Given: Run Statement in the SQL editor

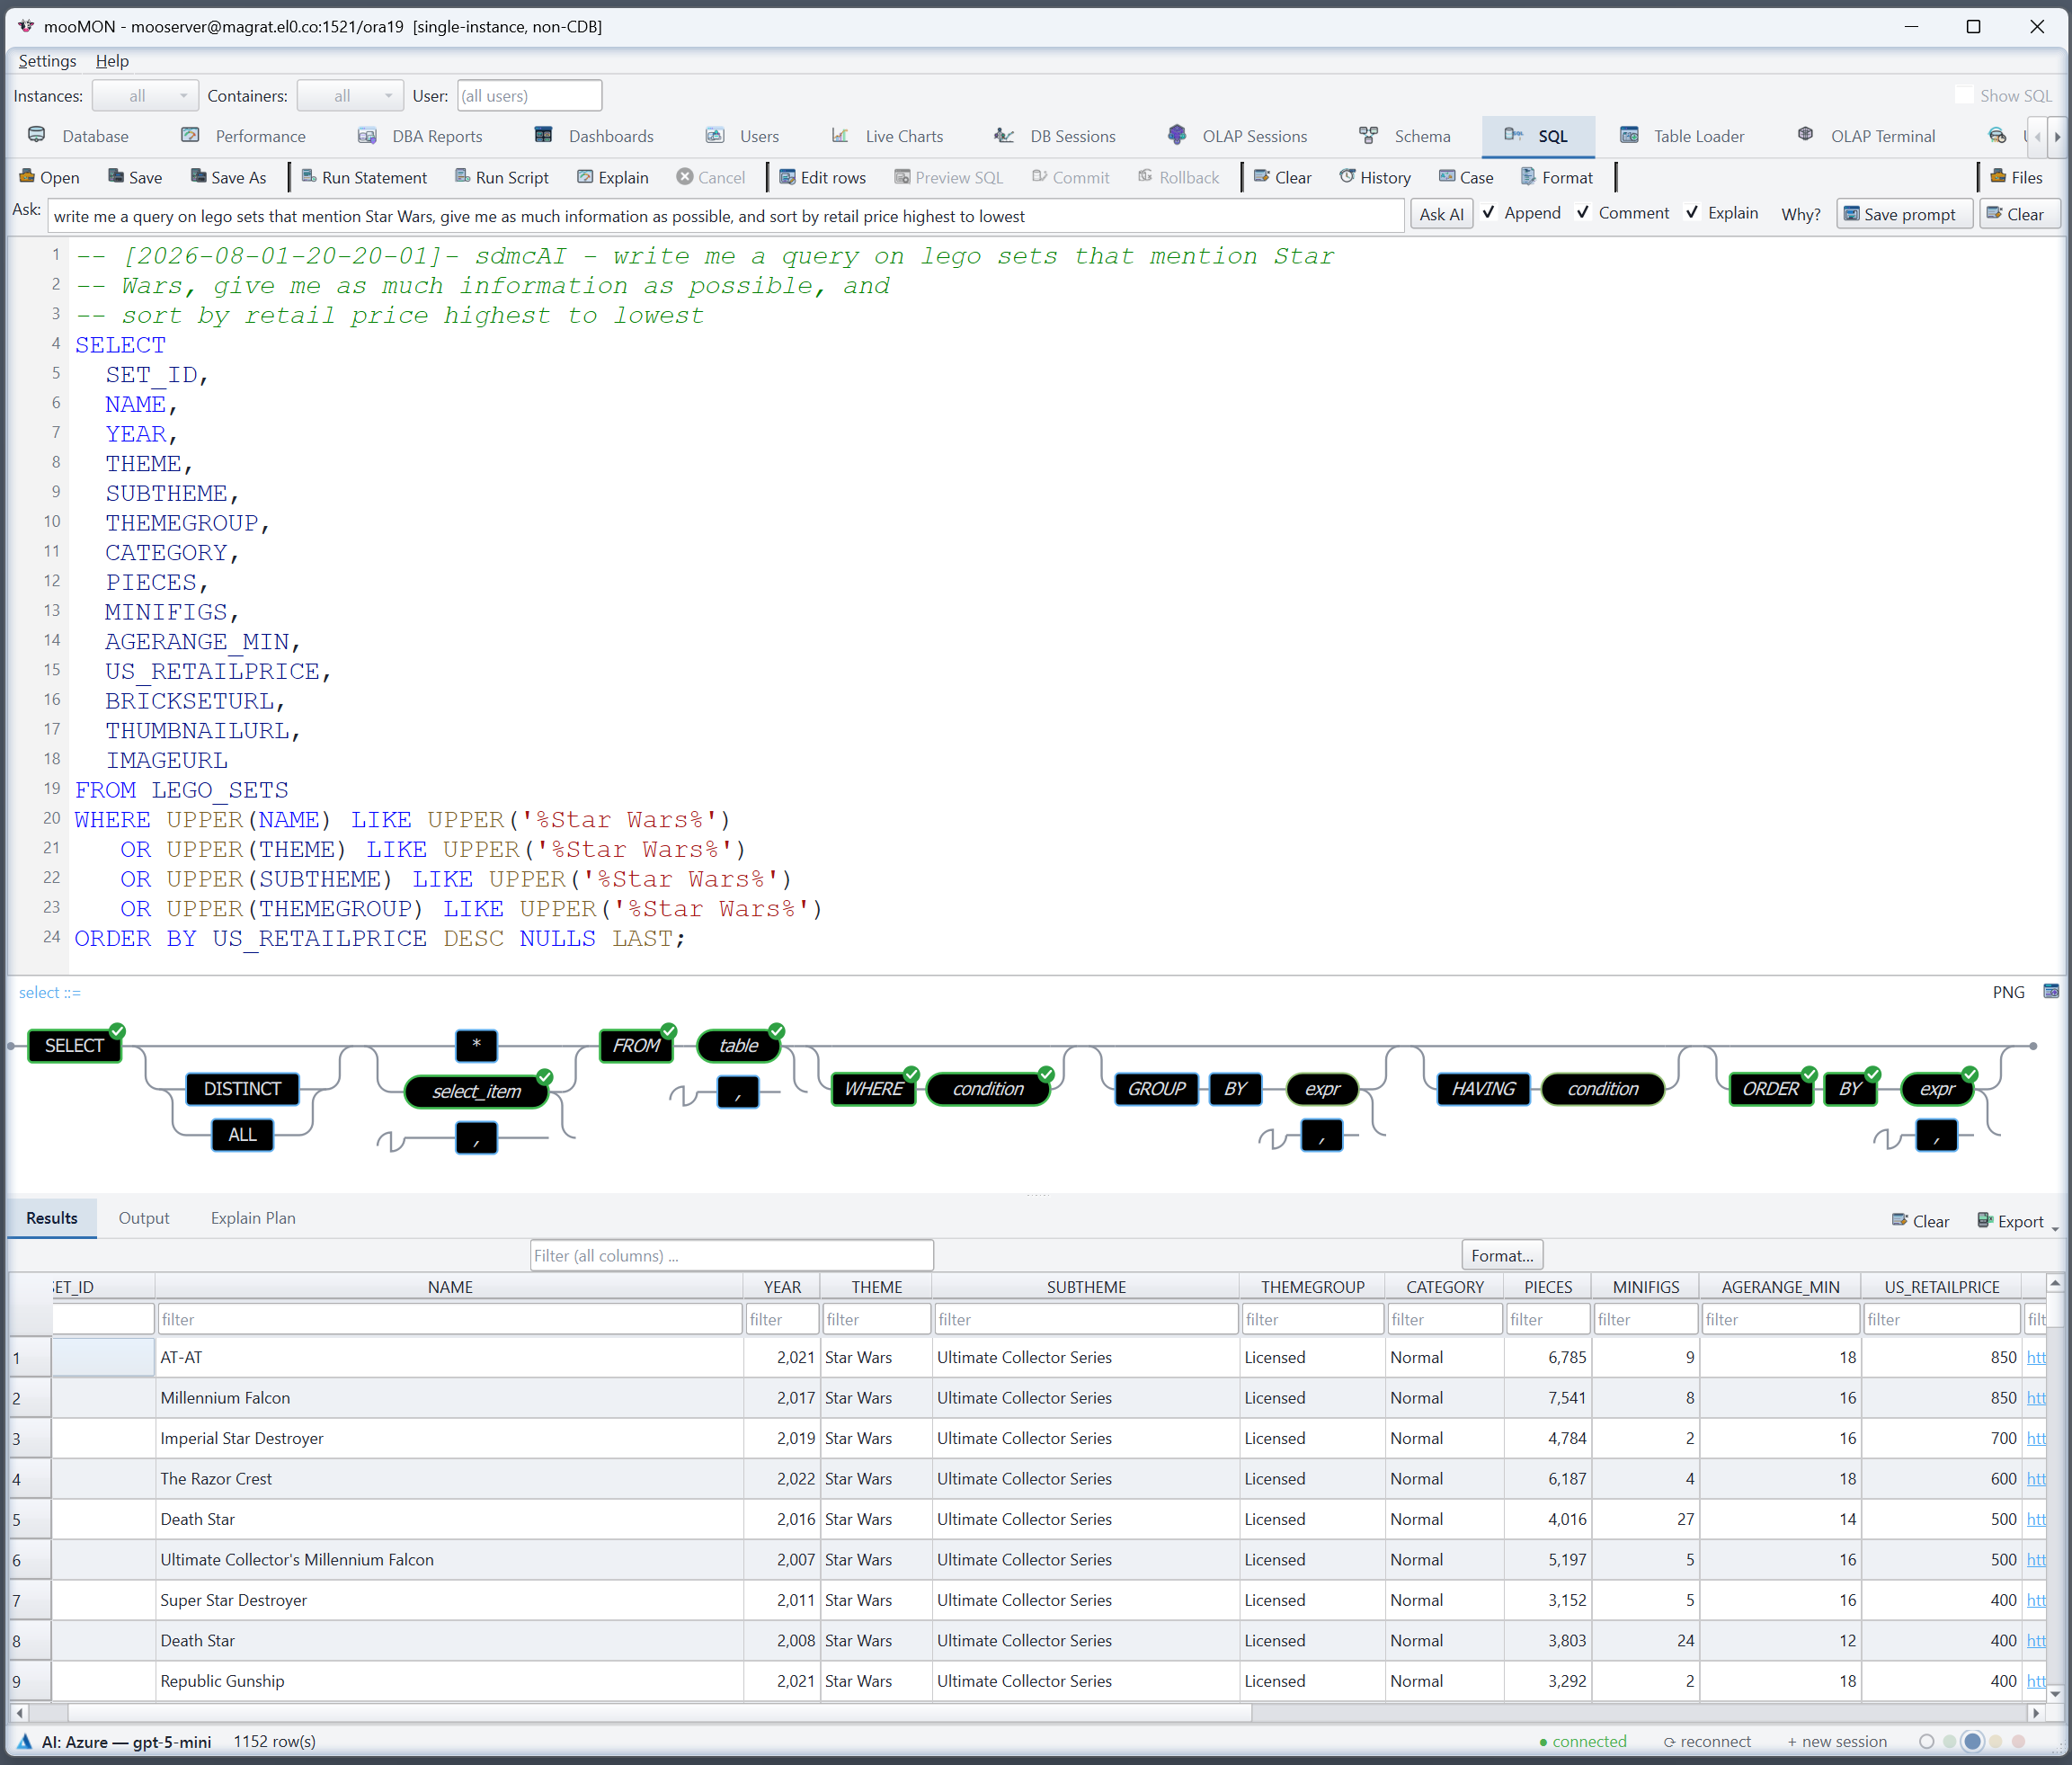Looking at the screenshot, I should (364, 177).
